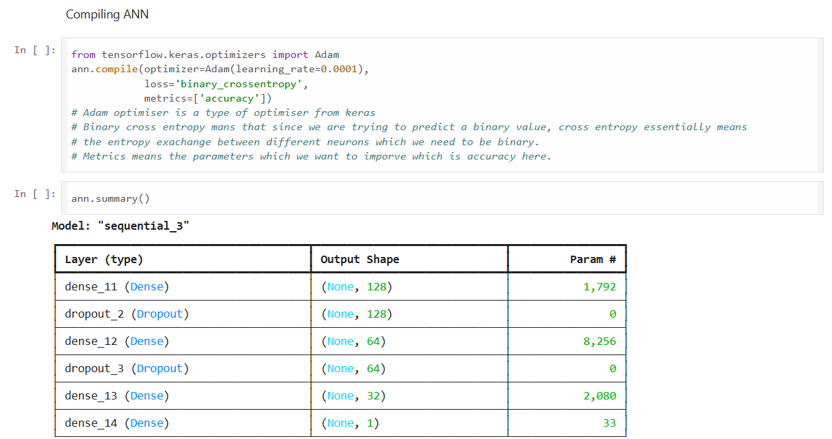Viewport: 832px width, 439px height.
Task: Select the dense_11 (Dense) row
Action: [340, 287]
